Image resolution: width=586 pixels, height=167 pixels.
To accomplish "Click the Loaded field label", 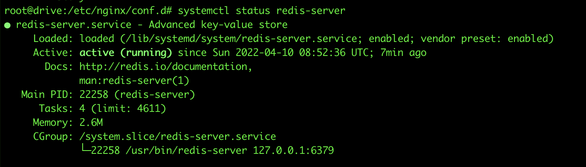I will 51,39.
